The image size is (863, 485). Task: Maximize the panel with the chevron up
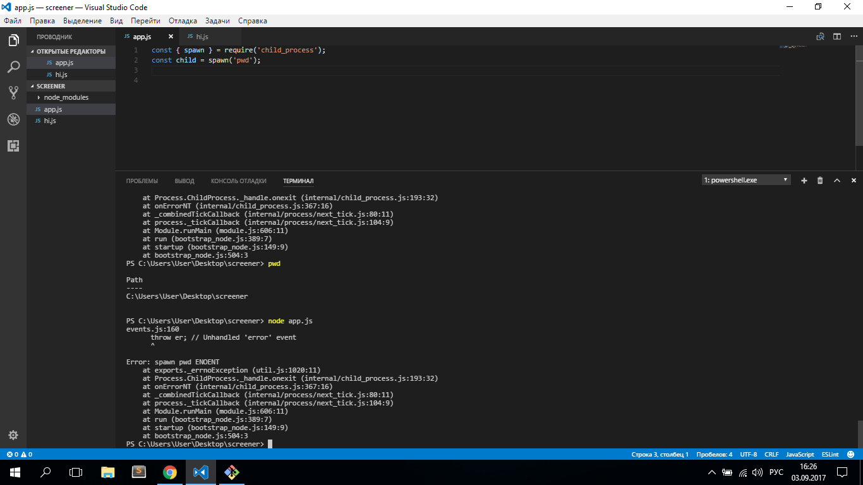point(837,180)
